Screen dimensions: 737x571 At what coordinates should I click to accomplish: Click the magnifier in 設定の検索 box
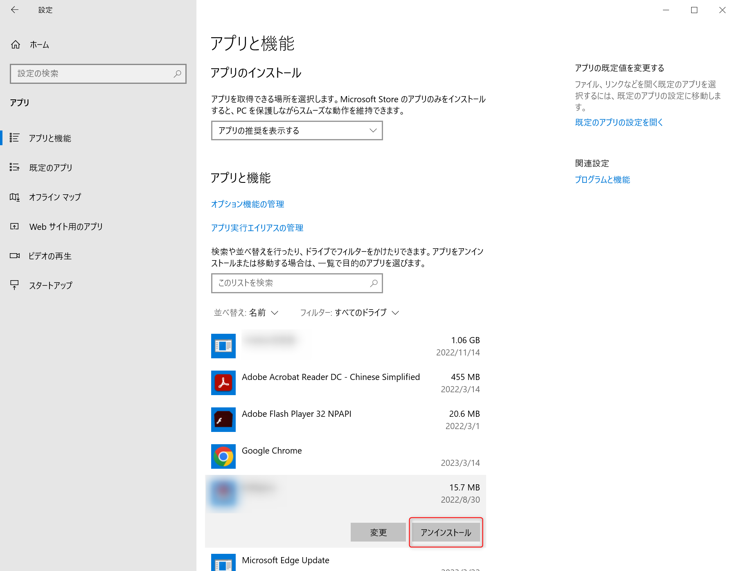coord(177,74)
